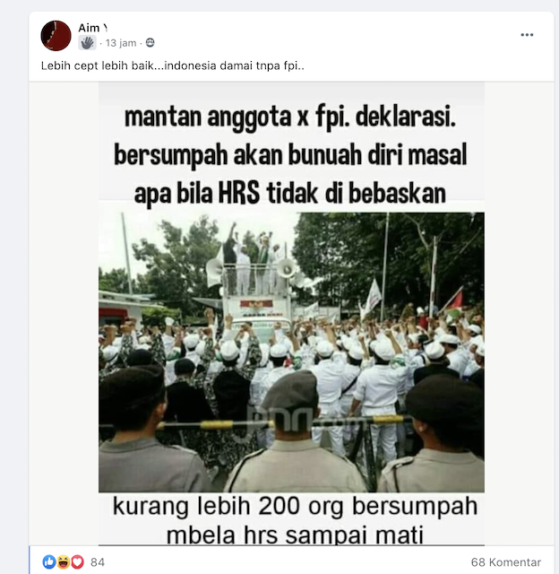Image resolution: width=559 pixels, height=574 pixels.
Task: Click the Haha laughing reaction icon
Action: [x=64, y=561]
